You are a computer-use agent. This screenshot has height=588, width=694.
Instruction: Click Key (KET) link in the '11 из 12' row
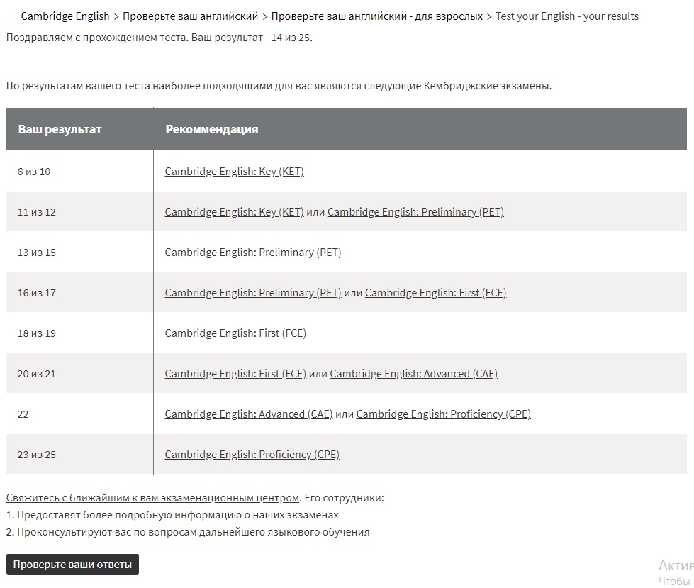234,212
